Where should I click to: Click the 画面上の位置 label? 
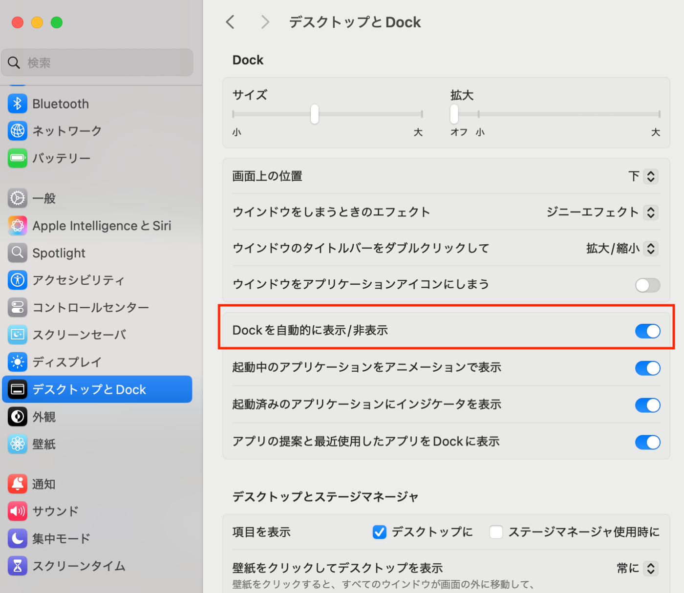(x=267, y=176)
